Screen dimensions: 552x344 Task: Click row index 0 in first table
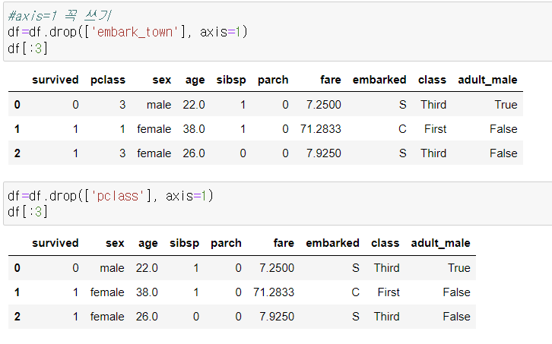(17, 105)
